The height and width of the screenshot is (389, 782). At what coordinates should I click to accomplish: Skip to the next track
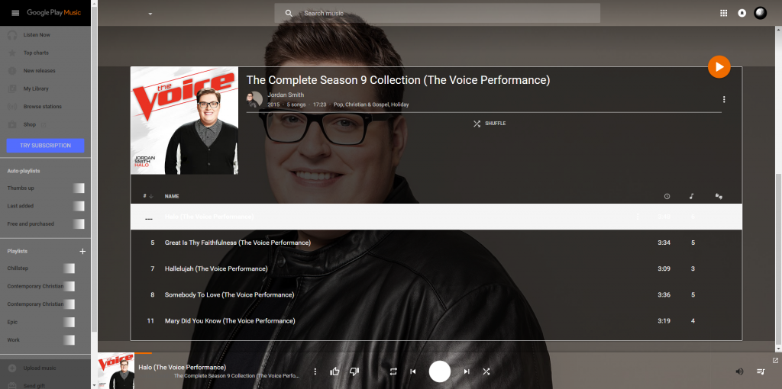pos(467,371)
